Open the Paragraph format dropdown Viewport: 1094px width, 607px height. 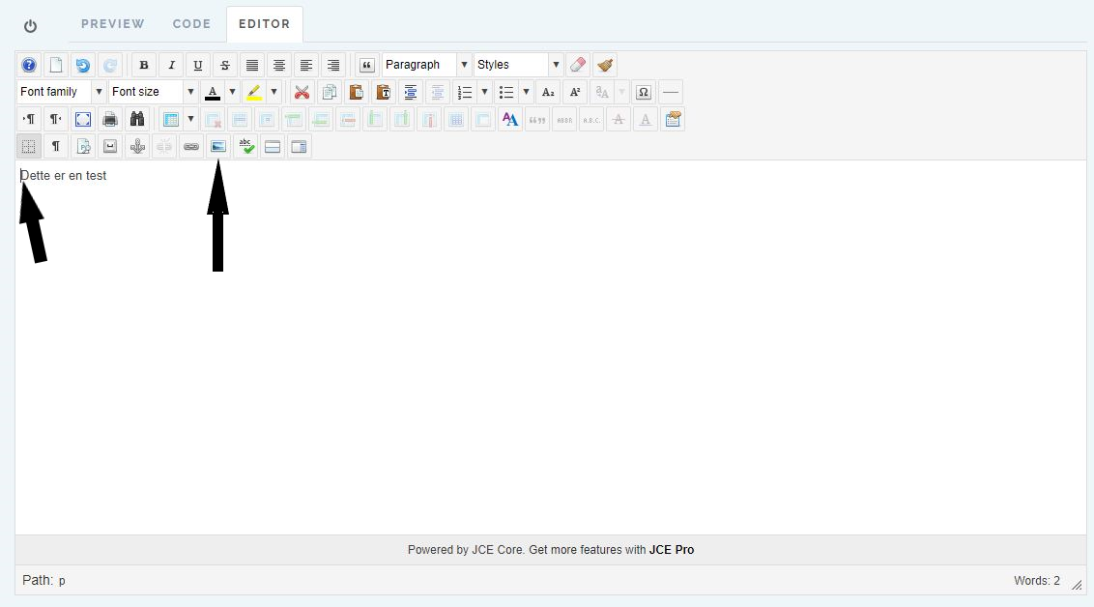[x=426, y=65]
